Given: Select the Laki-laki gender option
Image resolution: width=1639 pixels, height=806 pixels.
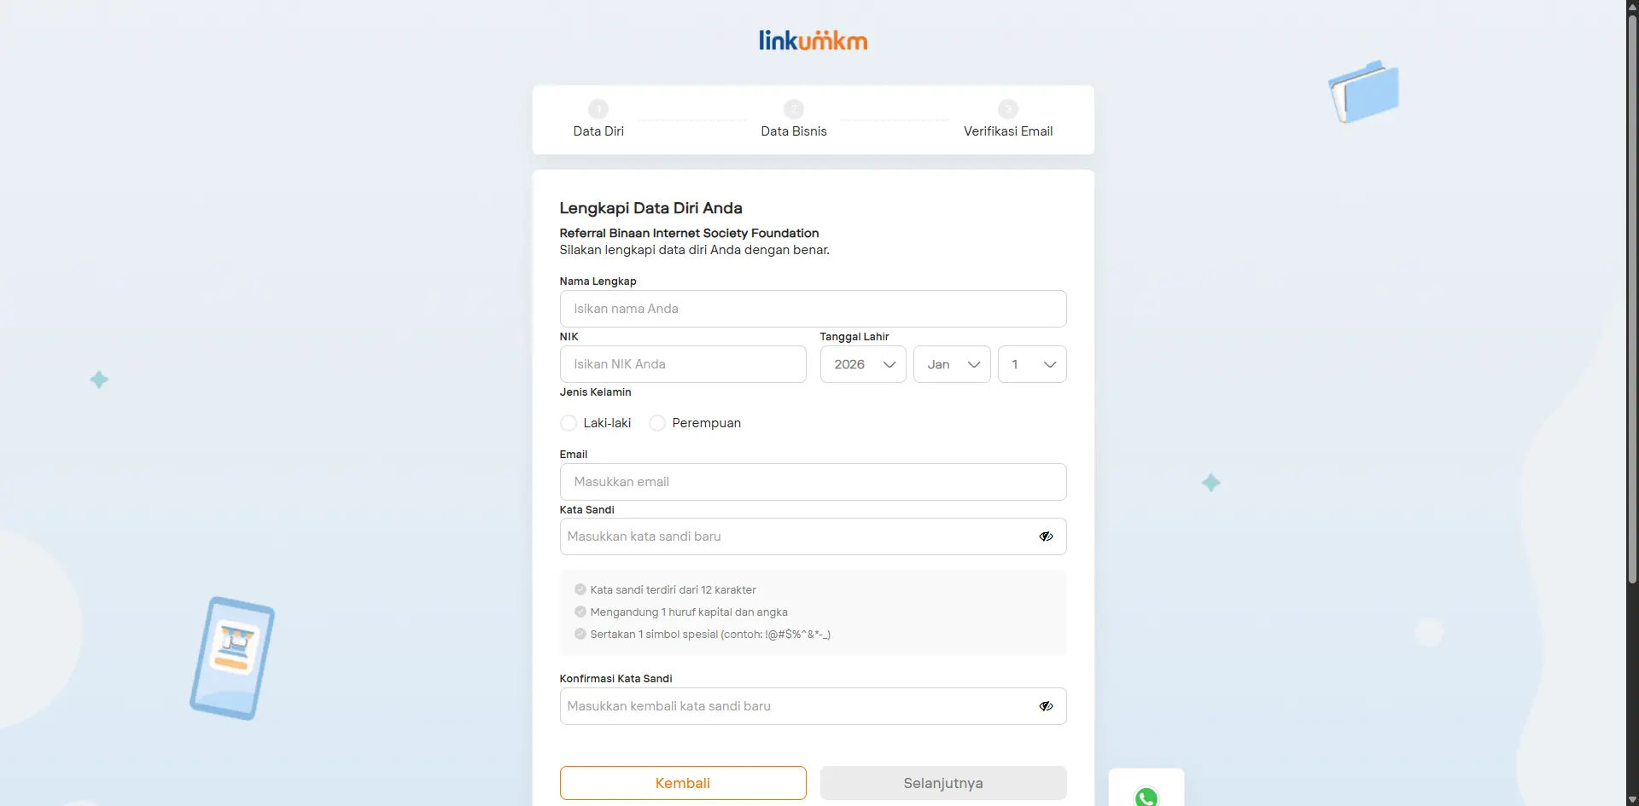Looking at the screenshot, I should [569, 422].
